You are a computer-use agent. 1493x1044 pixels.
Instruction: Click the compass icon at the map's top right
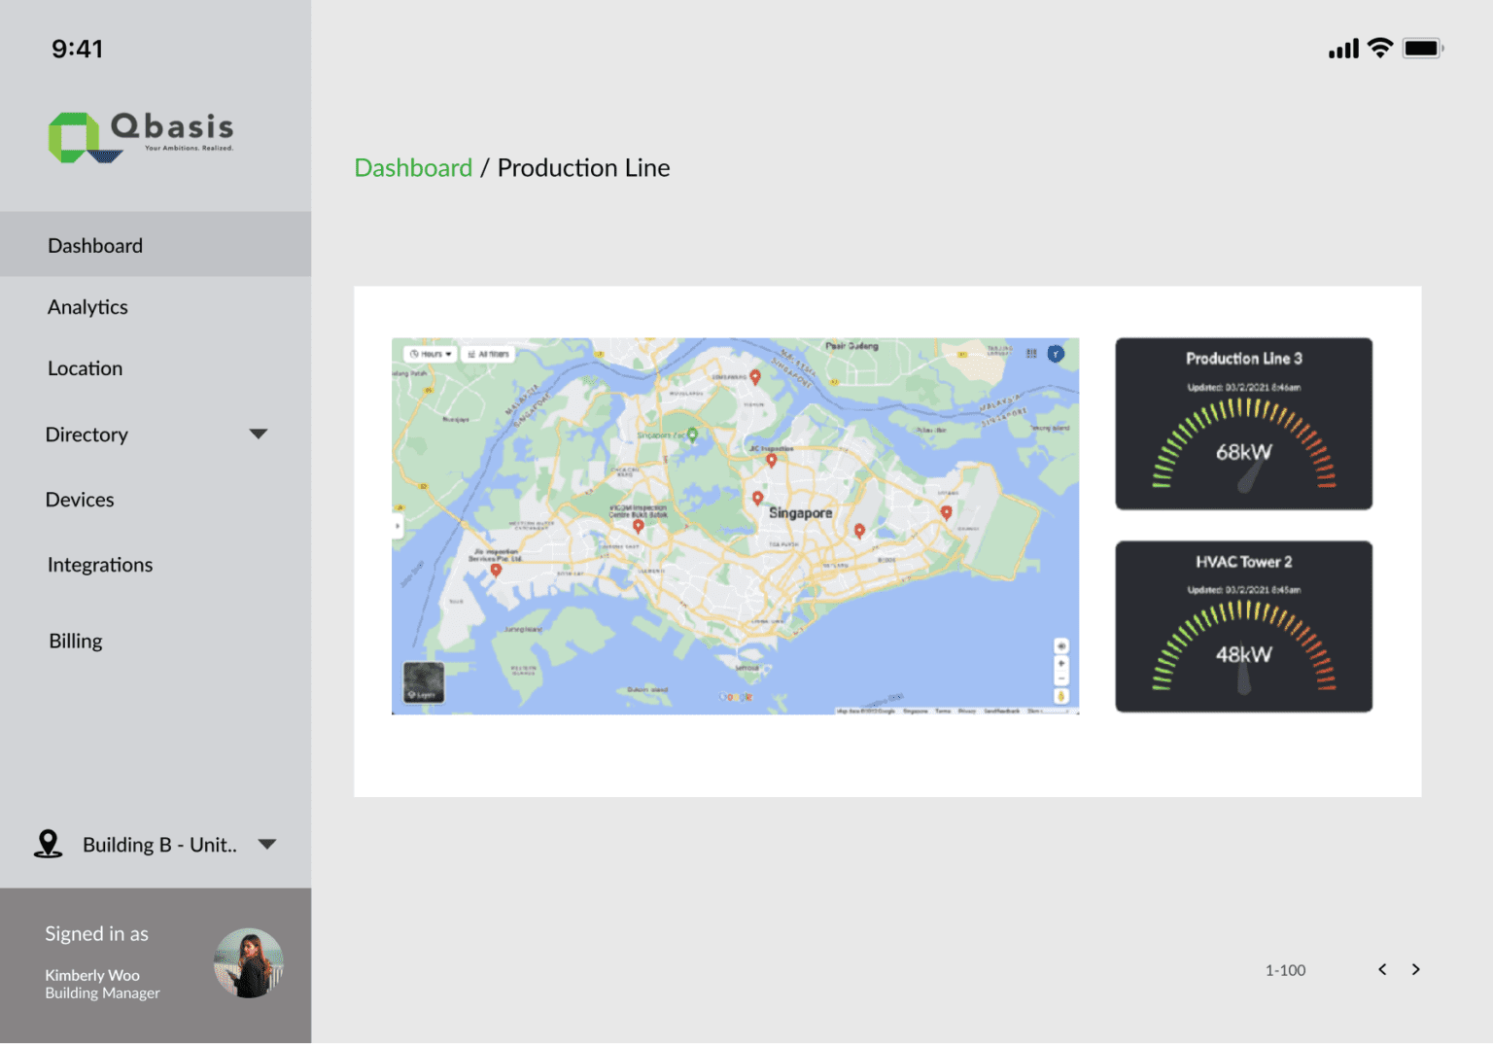(1056, 354)
